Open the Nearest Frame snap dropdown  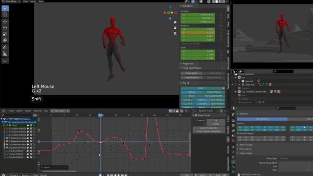click(207, 111)
